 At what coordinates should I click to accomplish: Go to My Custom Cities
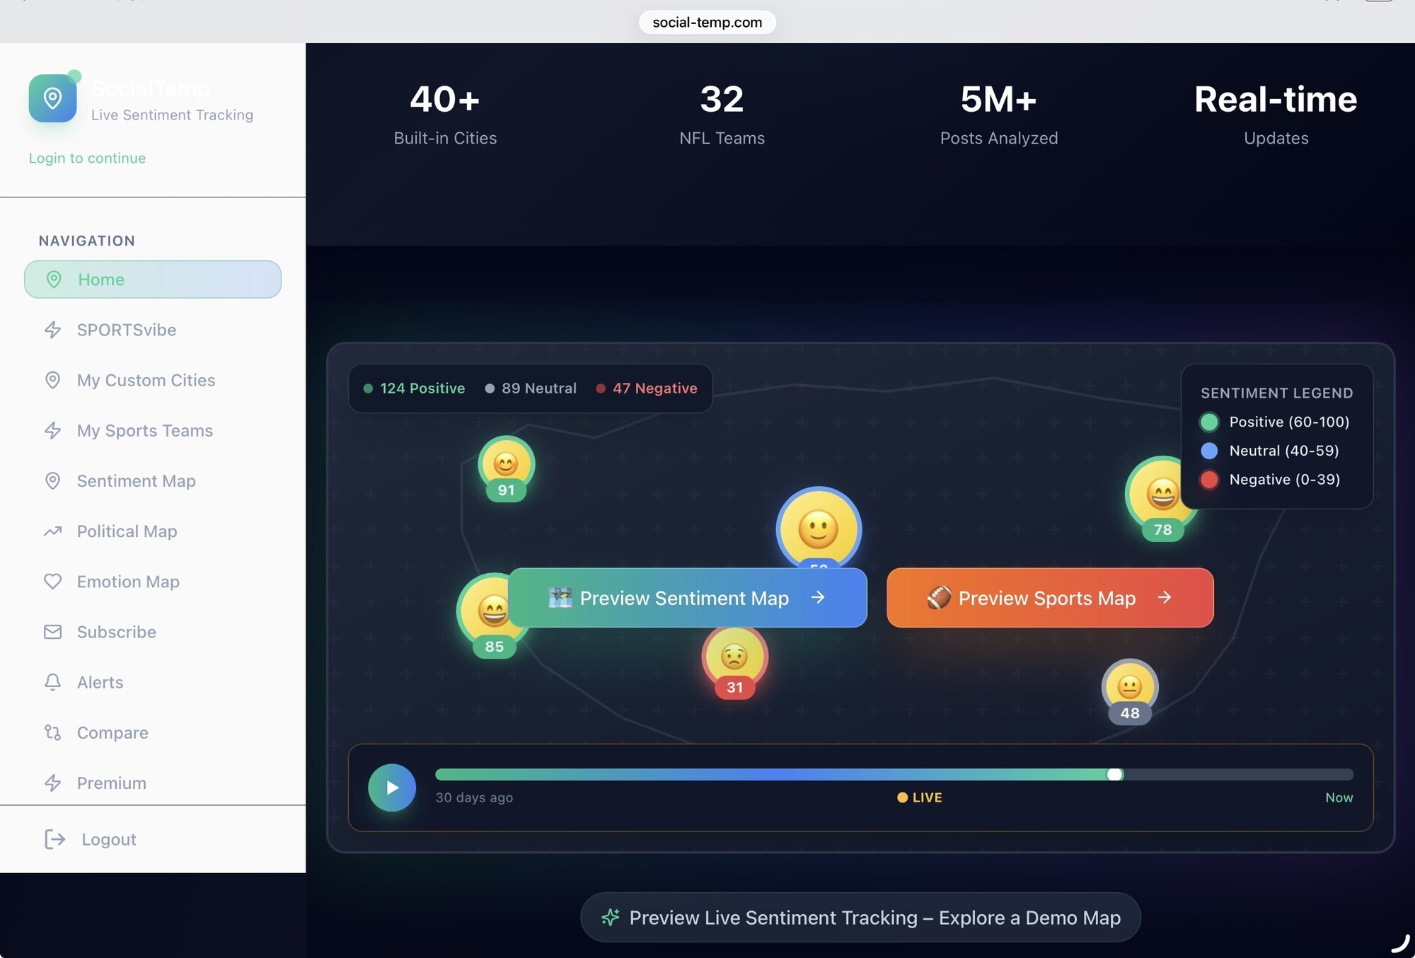click(x=146, y=380)
